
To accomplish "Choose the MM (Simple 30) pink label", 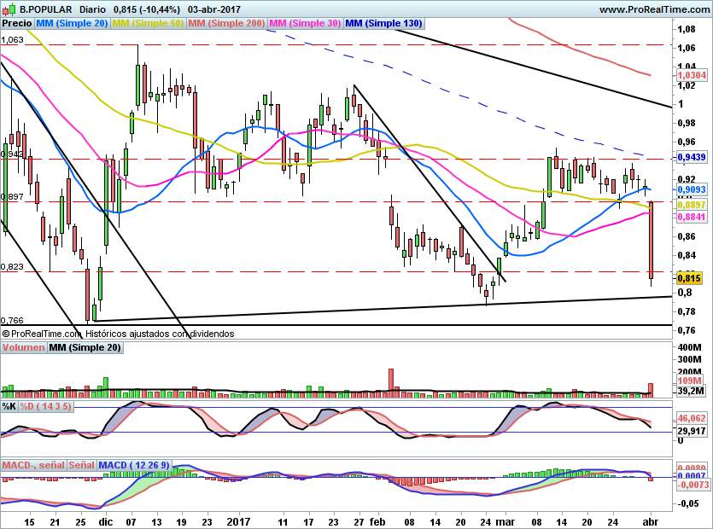I will (x=305, y=23).
